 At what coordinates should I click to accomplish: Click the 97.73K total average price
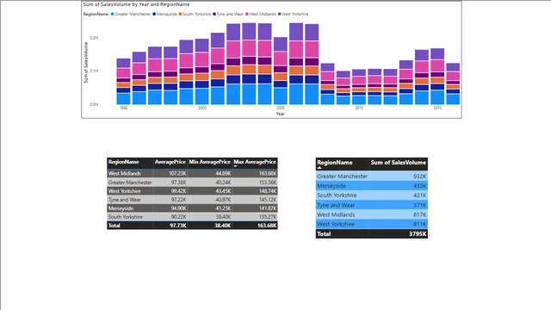pyautogui.click(x=178, y=226)
